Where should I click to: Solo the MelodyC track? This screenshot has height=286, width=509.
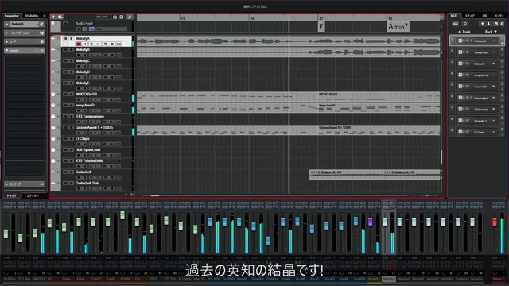click(x=71, y=60)
